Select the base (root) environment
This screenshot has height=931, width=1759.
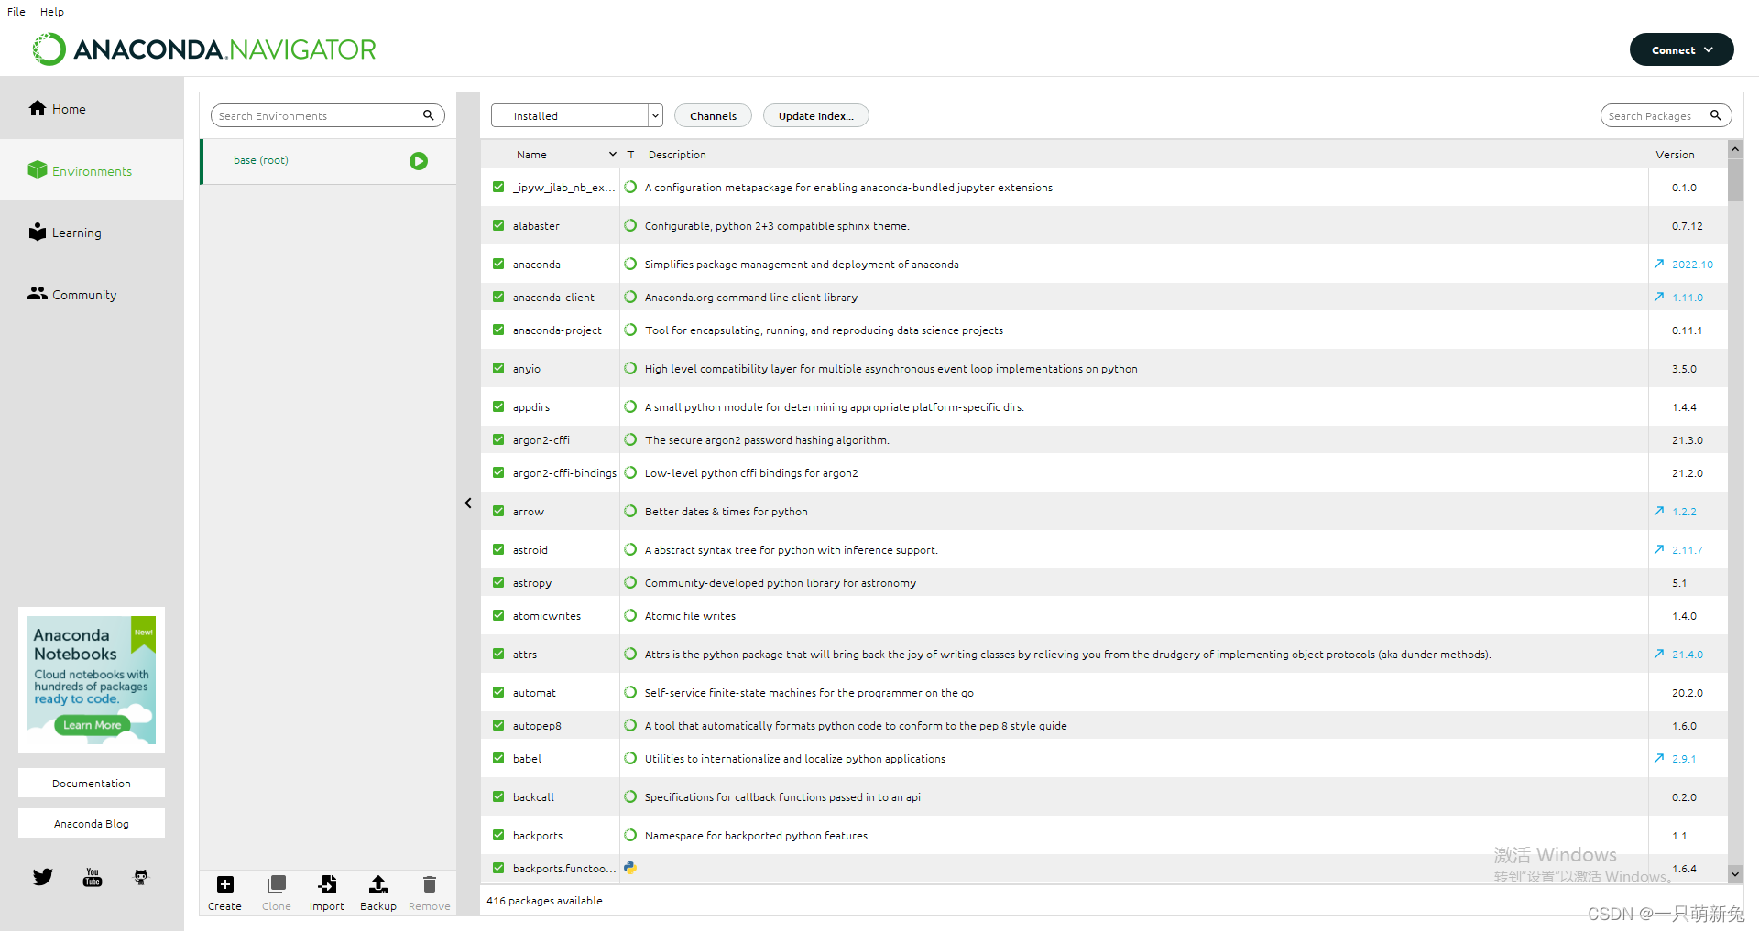click(x=328, y=161)
